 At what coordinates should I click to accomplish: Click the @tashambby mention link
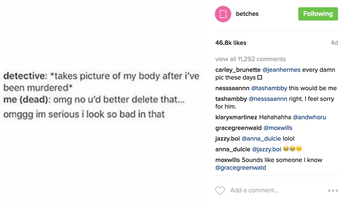269,88
